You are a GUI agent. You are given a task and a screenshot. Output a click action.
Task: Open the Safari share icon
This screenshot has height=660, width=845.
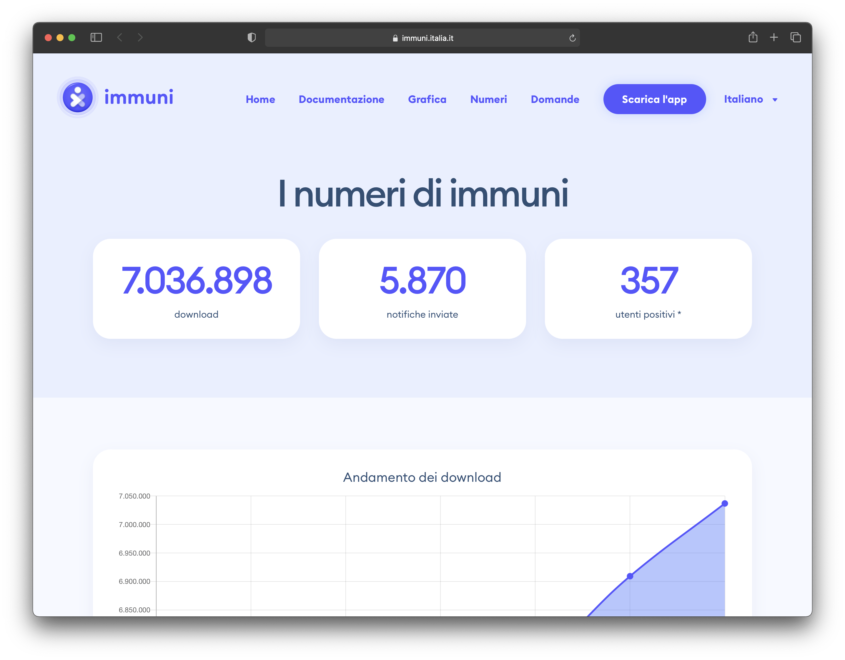coord(753,37)
